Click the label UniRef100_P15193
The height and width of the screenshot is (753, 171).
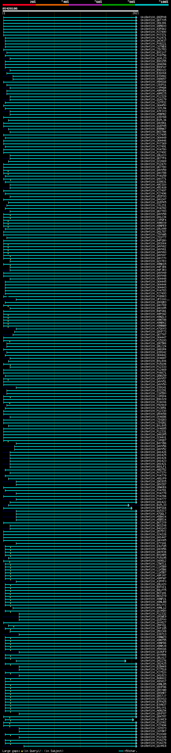click(x=153, y=341)
